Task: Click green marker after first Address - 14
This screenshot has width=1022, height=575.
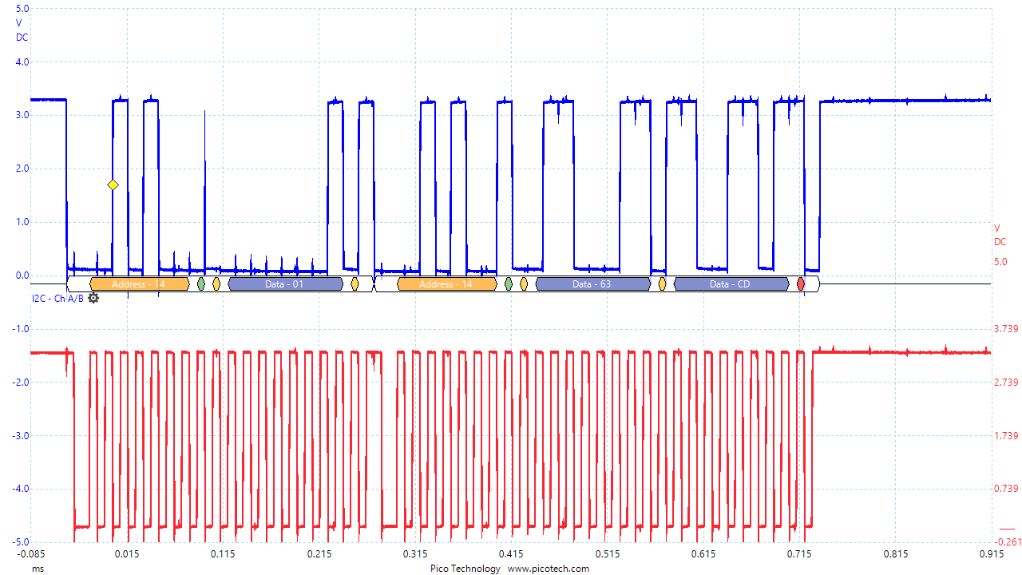Action: (x=201, y=284)
